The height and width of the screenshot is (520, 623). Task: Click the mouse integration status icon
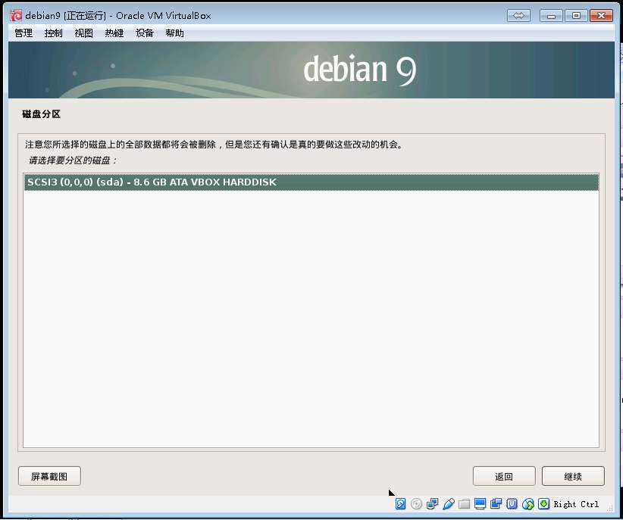pos(528,503)
